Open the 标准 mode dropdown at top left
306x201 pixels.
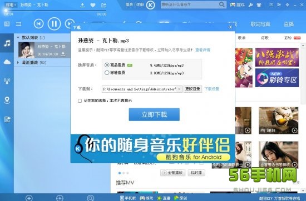[11, 4]
